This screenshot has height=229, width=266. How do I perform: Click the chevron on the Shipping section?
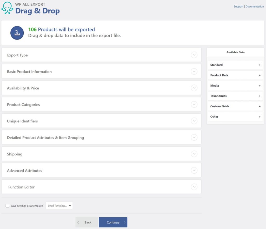[194, 154]
